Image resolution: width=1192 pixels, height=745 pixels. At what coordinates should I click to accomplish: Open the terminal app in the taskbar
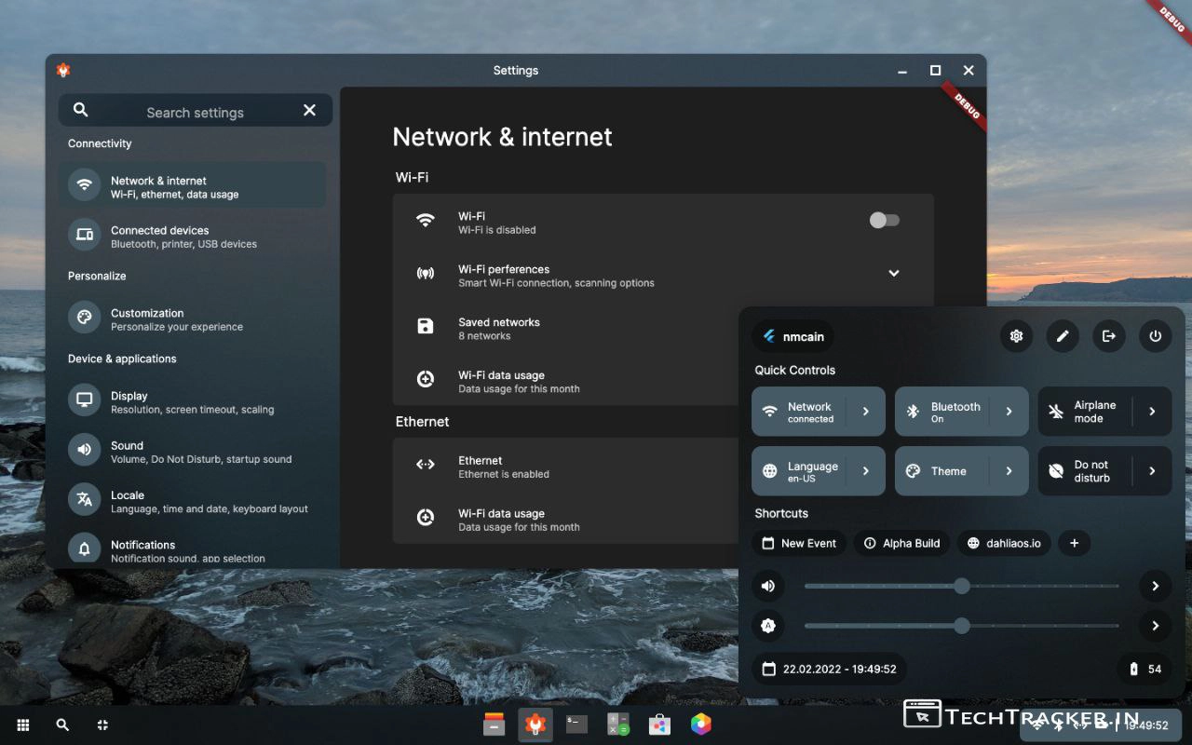[576, 725]
